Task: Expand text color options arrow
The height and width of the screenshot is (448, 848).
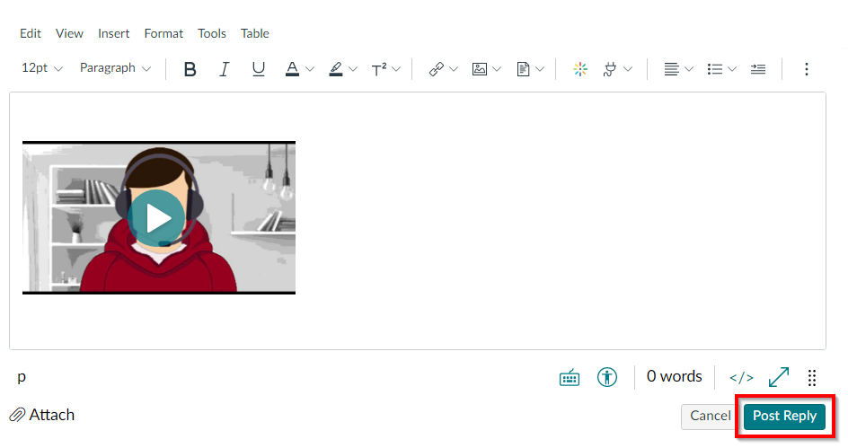Action: coord(310,69)
